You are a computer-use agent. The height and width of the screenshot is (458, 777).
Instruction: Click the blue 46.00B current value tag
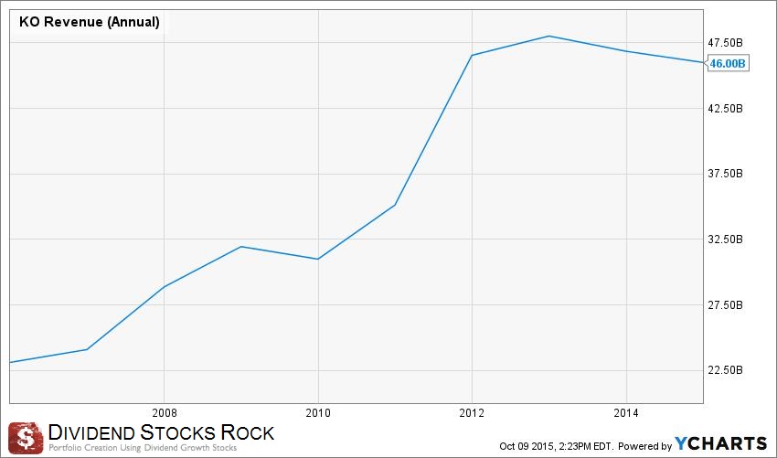pyautogui.click(x=729, y=63)
